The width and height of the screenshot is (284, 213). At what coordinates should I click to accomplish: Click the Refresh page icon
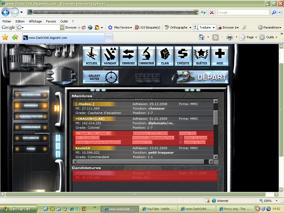tap(203, 12)
